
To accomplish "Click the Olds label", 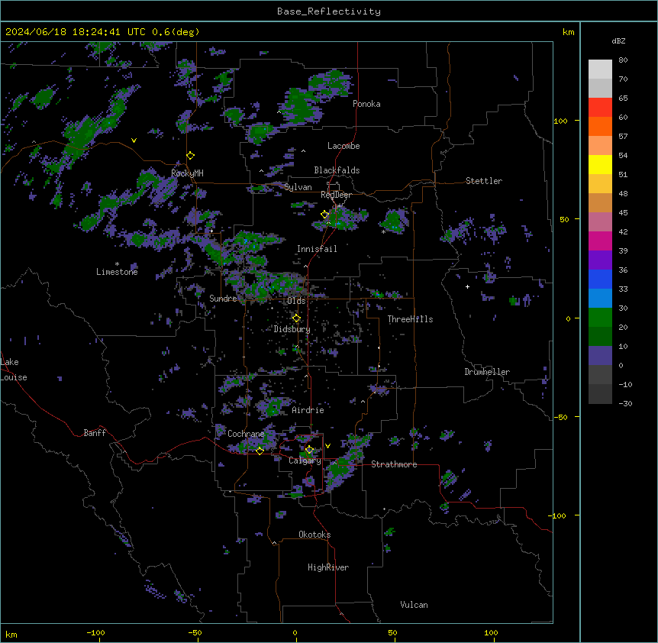I will (296, 301).
